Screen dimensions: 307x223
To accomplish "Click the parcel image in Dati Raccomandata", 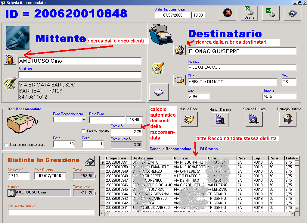I will tap(22, 124).
